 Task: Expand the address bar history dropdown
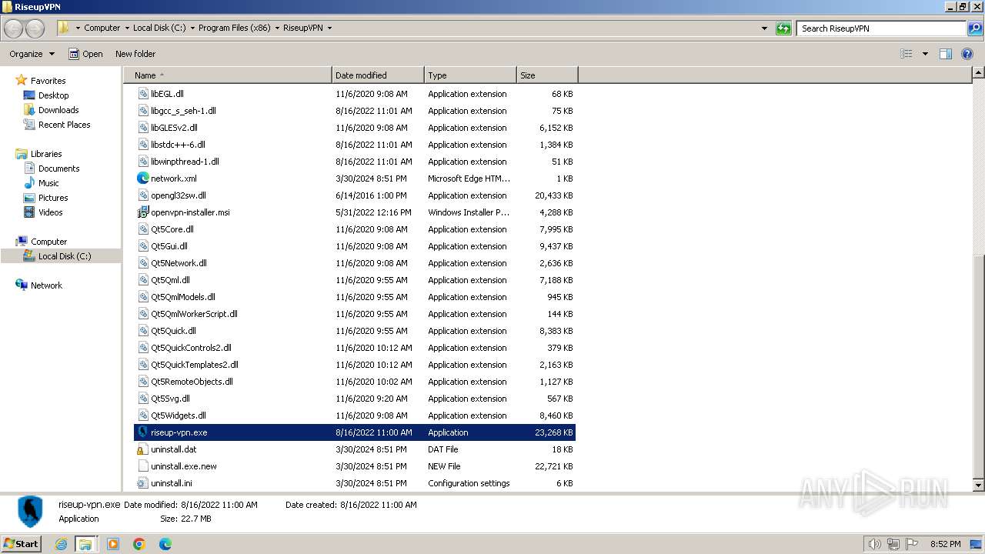pos(764,28)
